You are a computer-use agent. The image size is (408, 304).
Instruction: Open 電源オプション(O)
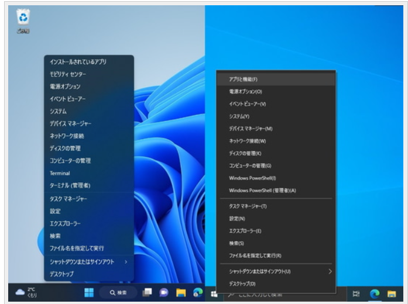[276, 91]
